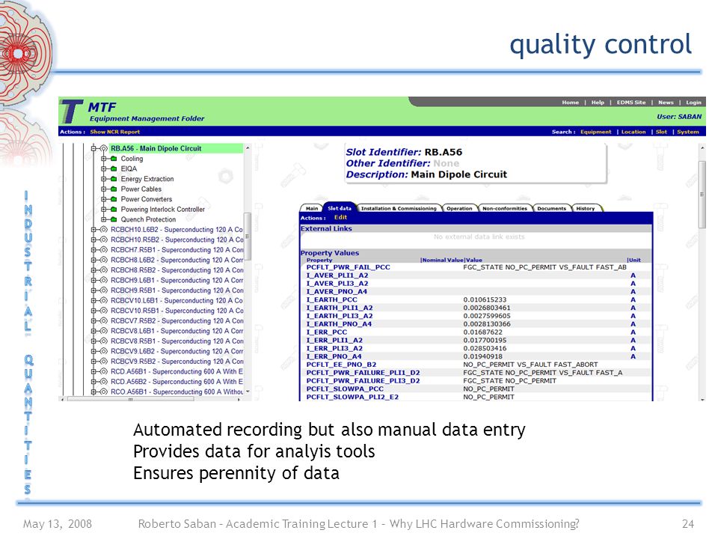
Task: Click slot icon beside RCBCH7.R5B1
Action: [x=104, y=250]
